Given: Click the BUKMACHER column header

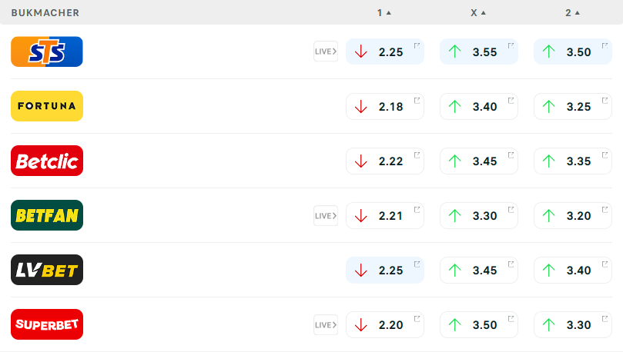Looking at the screenshot, I should pos(45,12).
